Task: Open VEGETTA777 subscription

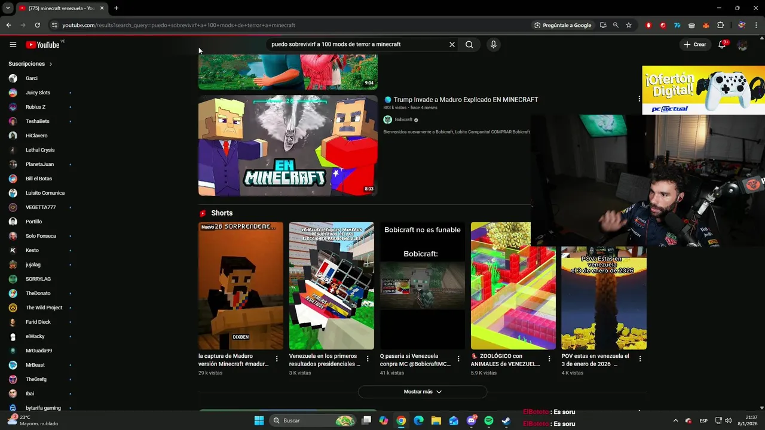Action: (x=39, y=207)
